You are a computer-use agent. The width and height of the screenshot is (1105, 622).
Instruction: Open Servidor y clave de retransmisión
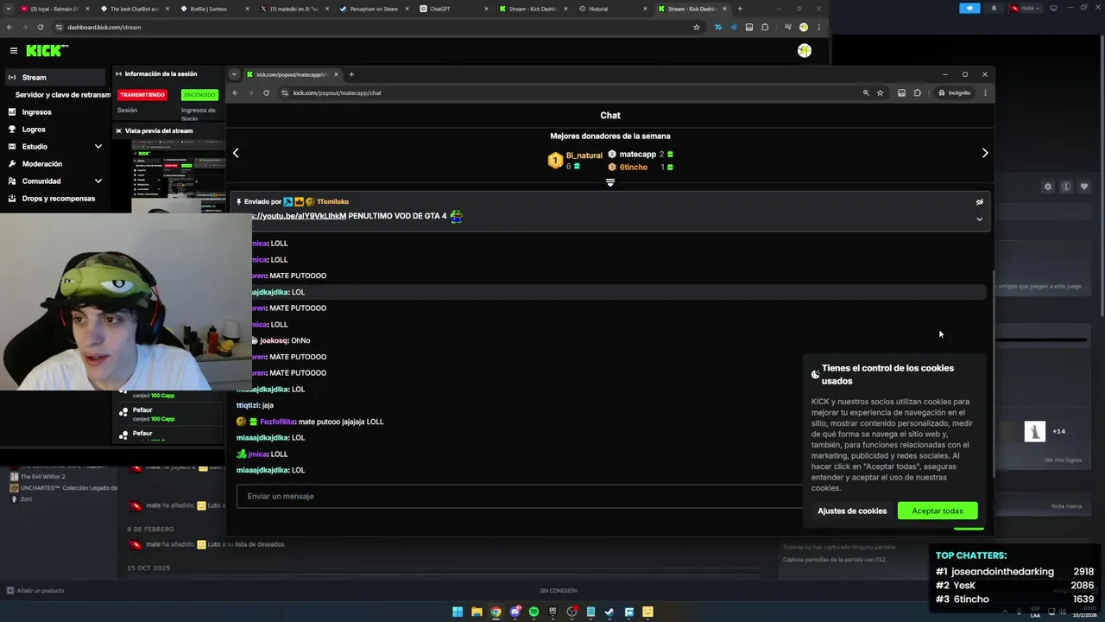(62, 94)
